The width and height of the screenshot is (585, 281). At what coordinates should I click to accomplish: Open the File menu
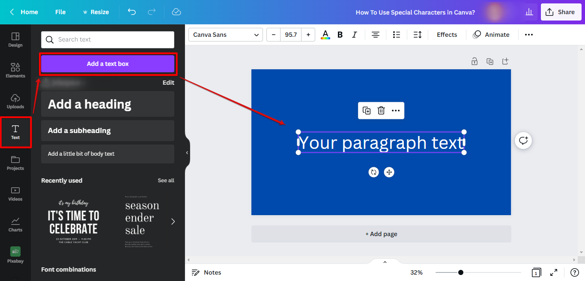point(60,12)
